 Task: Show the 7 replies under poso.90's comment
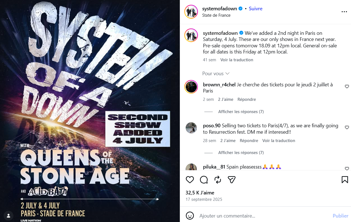(241, 153)
